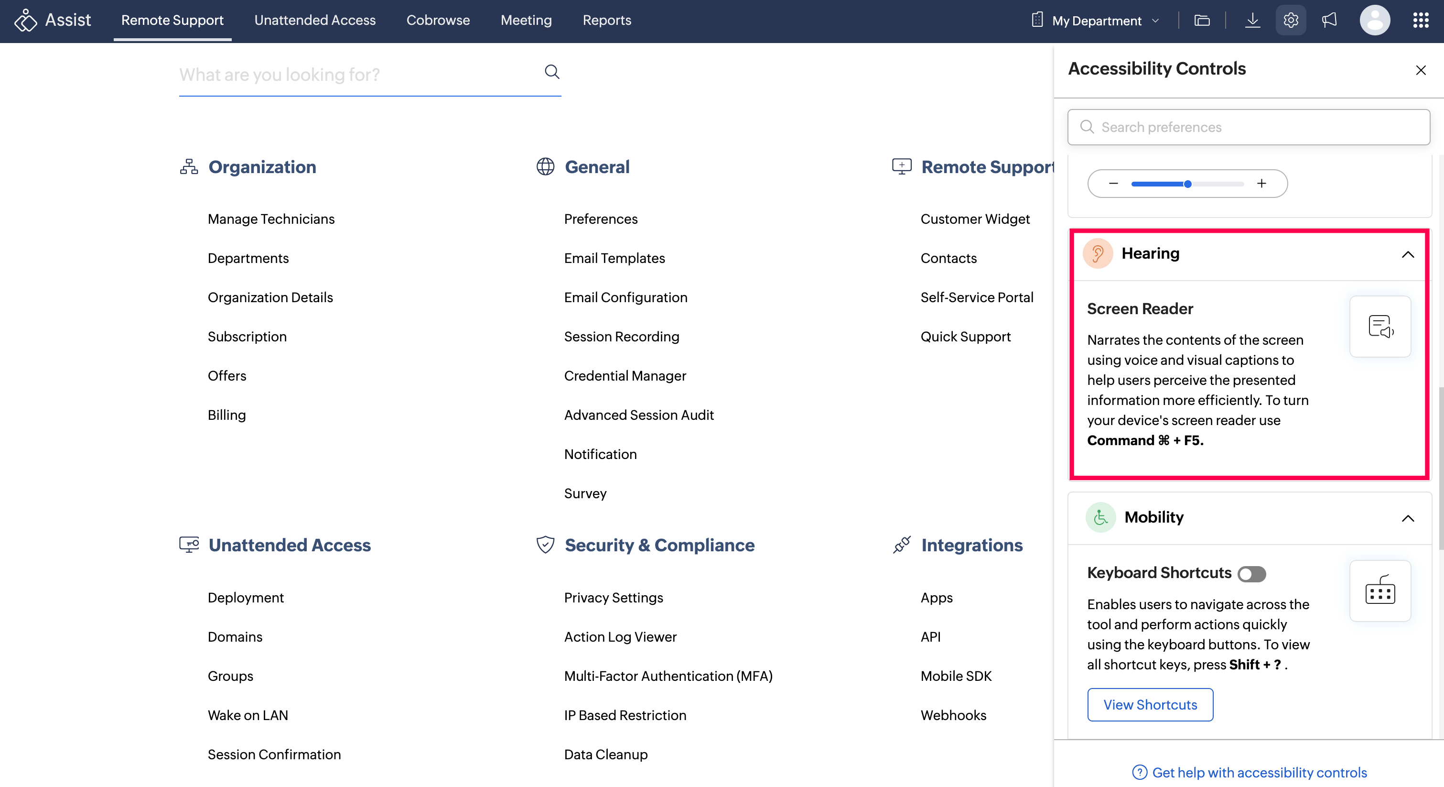
Task: Enable the Keyboard Shortcuts toggle
Action: tap(1251, 574)
